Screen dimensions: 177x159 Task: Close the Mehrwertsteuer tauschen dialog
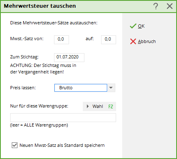170,6
